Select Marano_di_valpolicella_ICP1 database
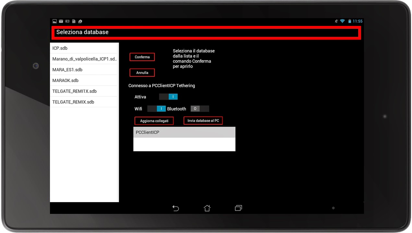This screenshot has height=233, width=412. [x=83, y=59]
